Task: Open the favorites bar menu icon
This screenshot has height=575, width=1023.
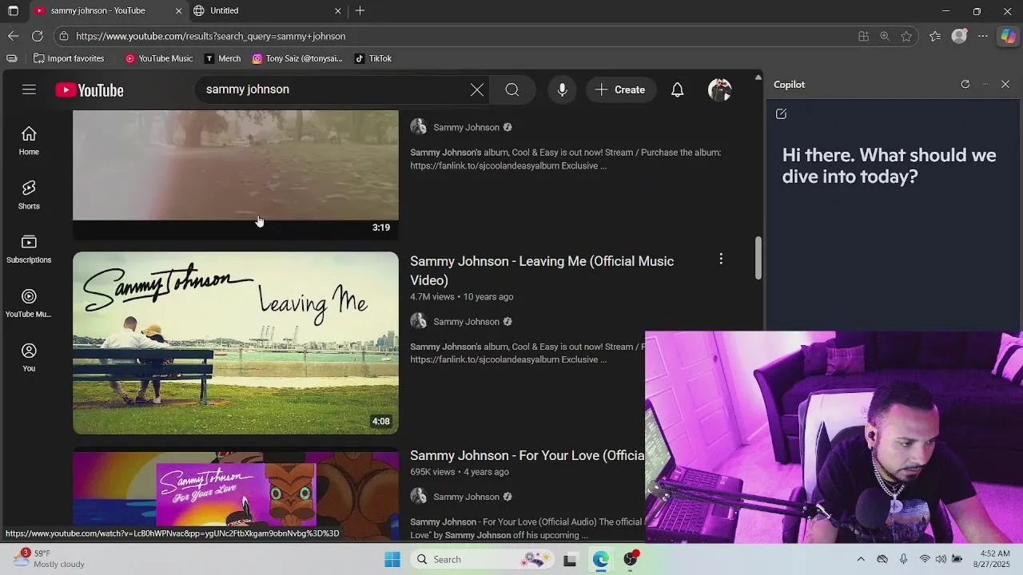Action: coord(11,58)
